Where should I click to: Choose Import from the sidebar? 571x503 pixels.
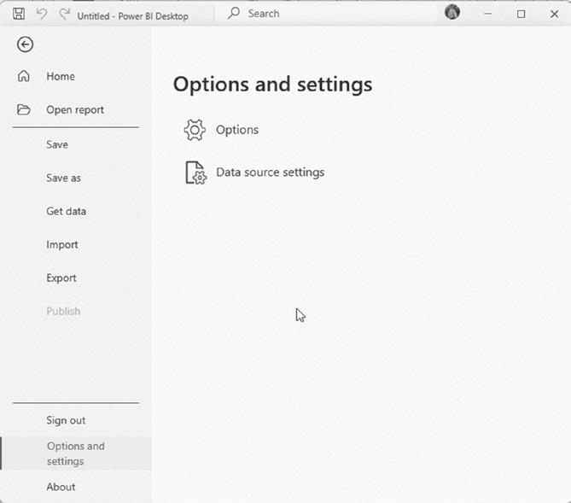click(x=61, y=244)
